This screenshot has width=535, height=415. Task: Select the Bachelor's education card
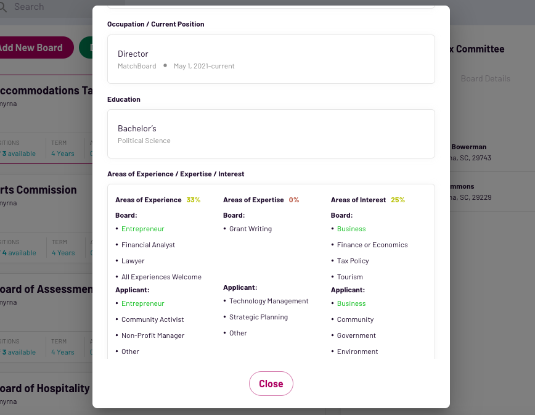pos(271,134)
